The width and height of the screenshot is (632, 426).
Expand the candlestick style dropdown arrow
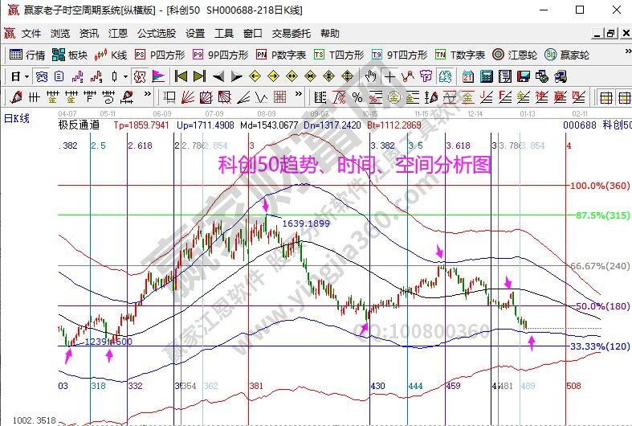pyautogui.click(x=125, y=76)
